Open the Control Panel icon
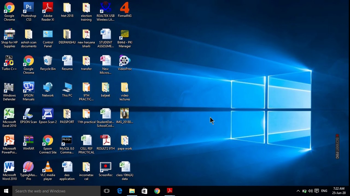Screen dimensions: 350x196 [x=48, y=38]
